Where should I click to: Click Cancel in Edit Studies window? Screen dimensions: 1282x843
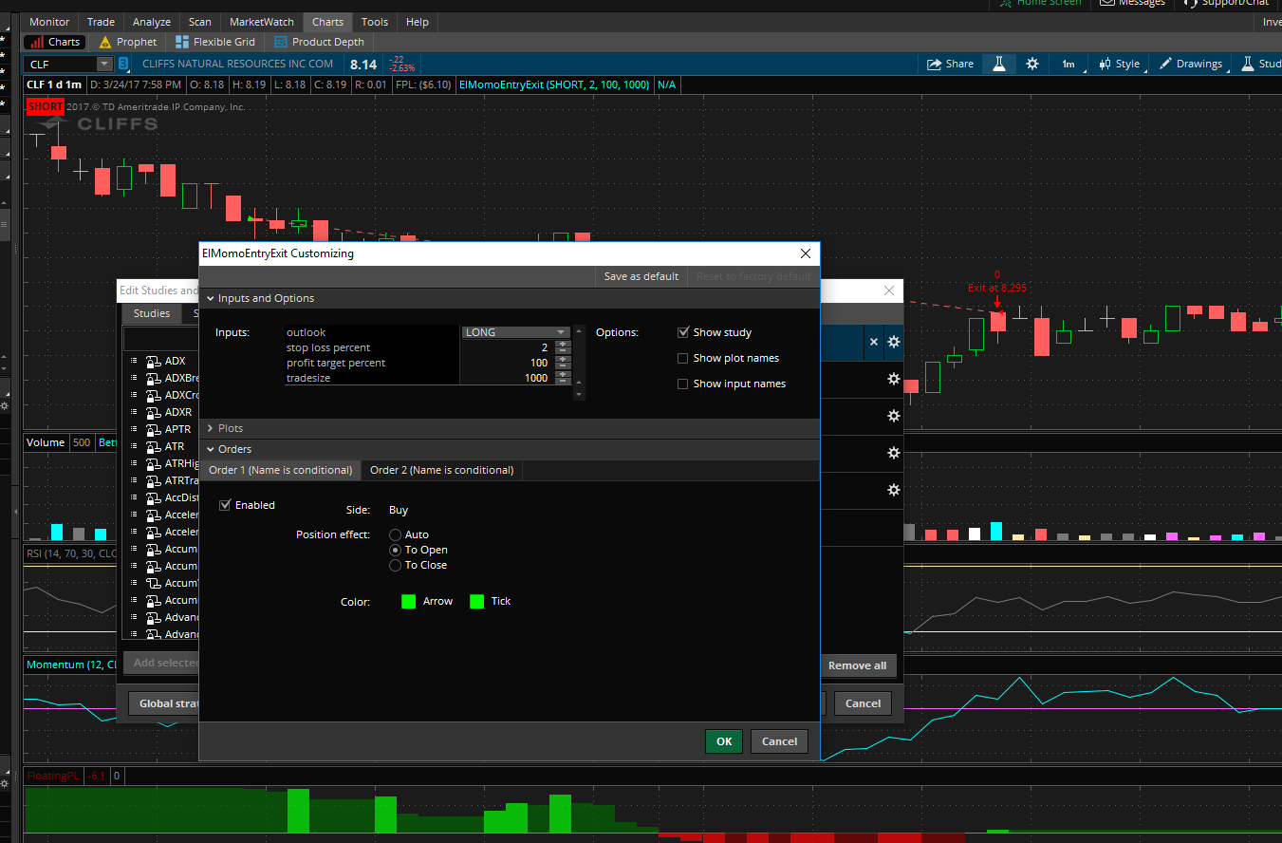point(863,703)
